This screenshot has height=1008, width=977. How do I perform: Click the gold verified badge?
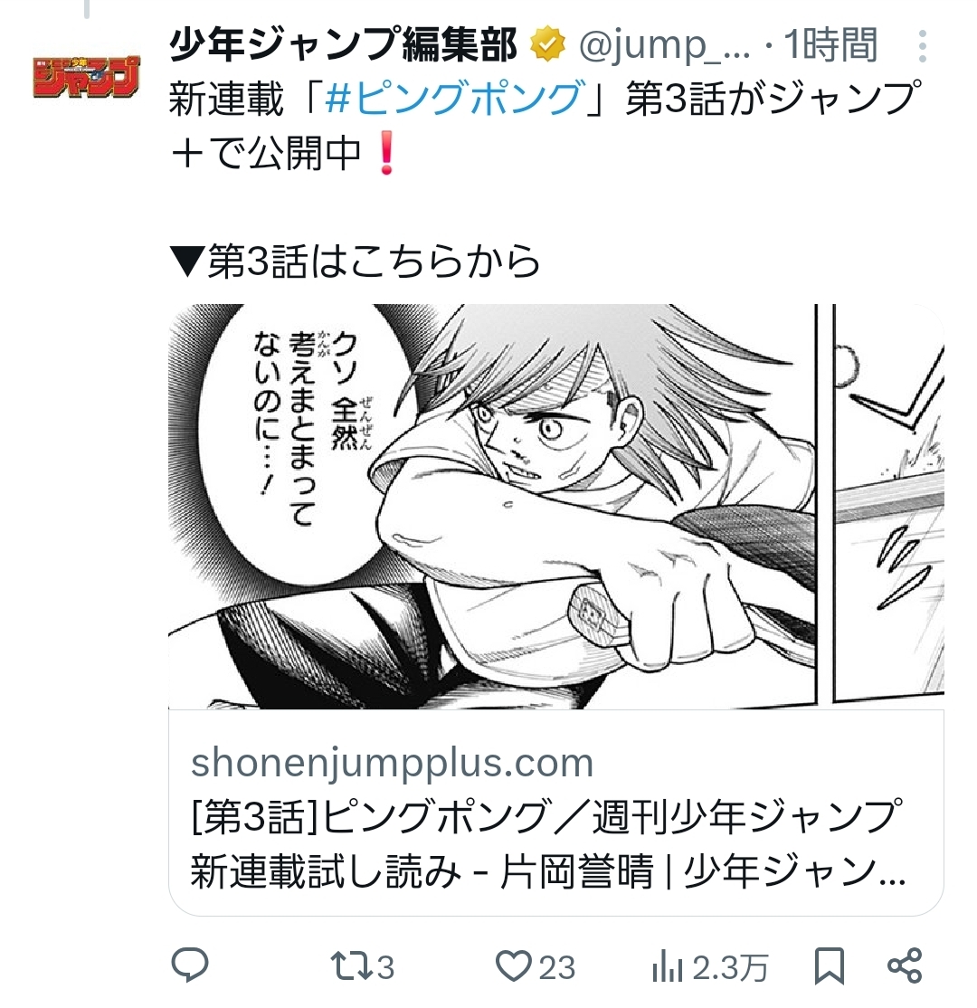tap(547, 43)
